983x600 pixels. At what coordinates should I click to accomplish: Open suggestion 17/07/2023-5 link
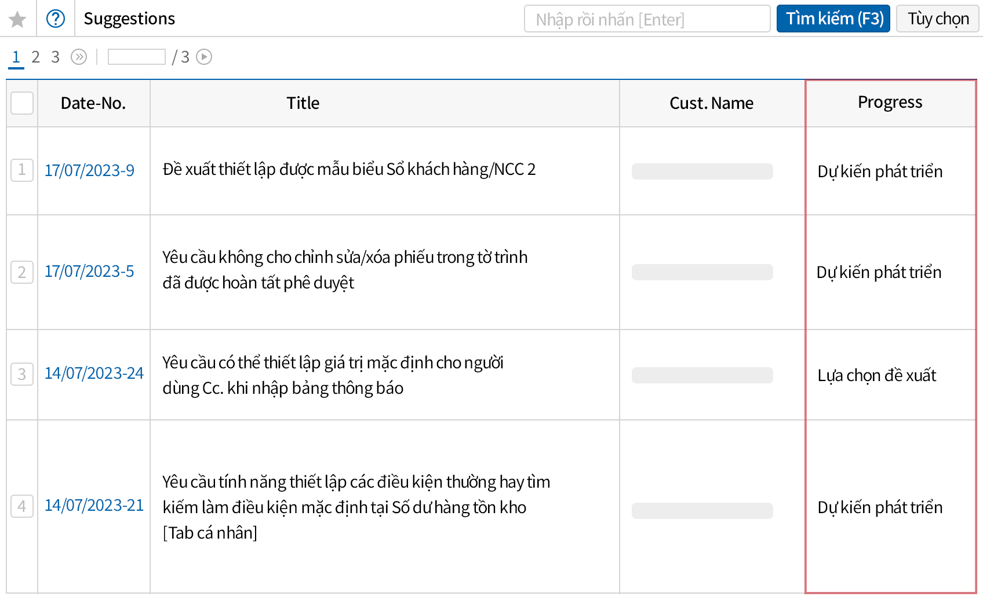pos(89,271)
